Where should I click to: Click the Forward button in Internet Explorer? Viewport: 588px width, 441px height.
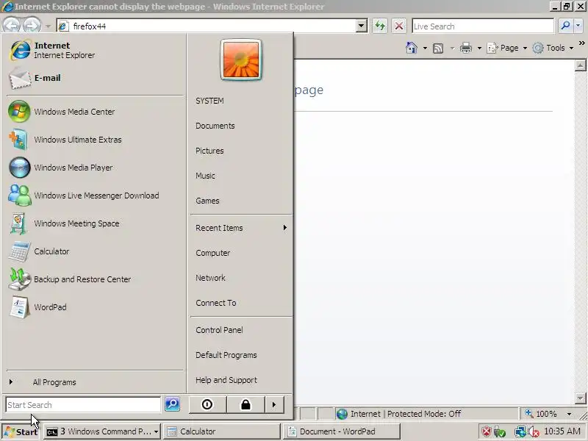coord(32,26)
